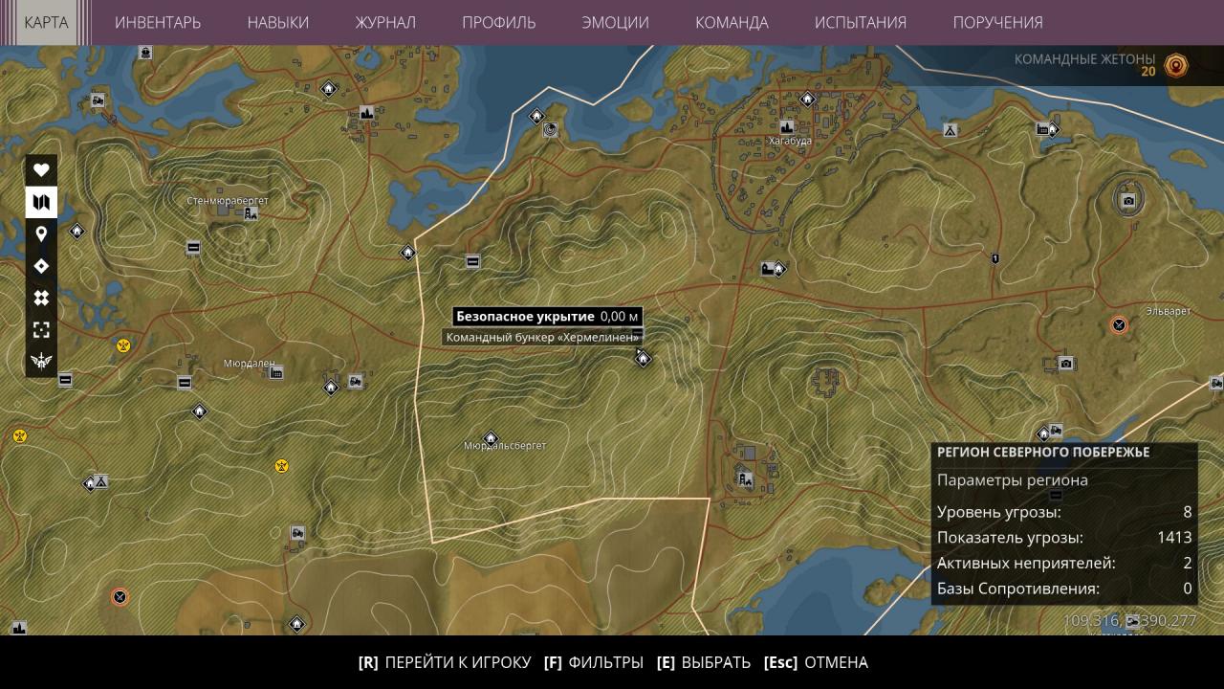
Task: Click the safehouse marker north of Хагабуда church
Action: tap(807, 99)
